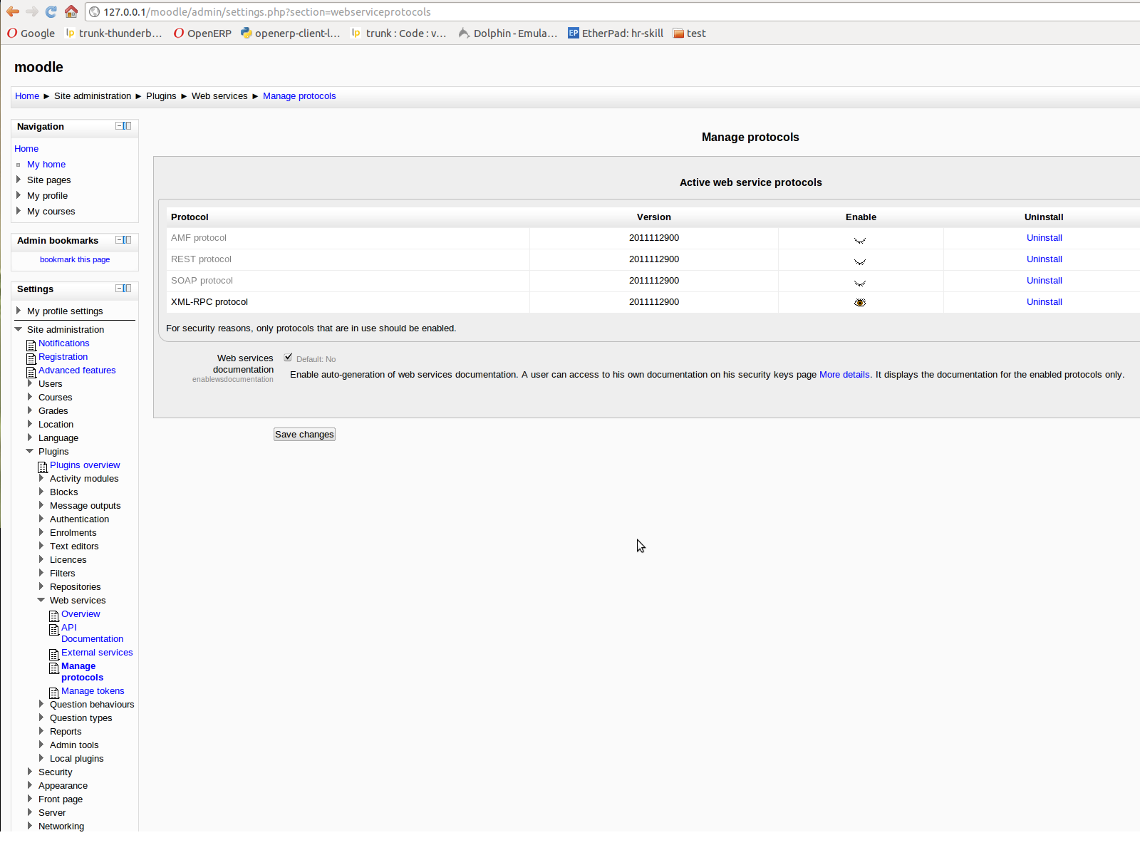The image size is (1140, 855).
Task: Expand My profile in Navigation
Action: coord(19,195)
